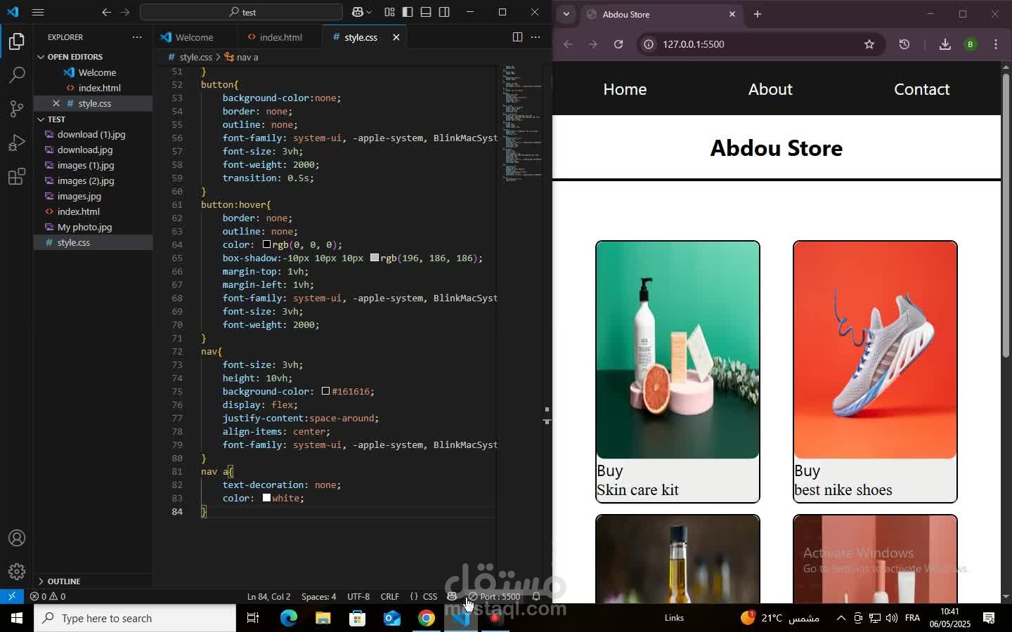Change indentation via Spaces: 4
1012x632 pixels.
[318, 596]
